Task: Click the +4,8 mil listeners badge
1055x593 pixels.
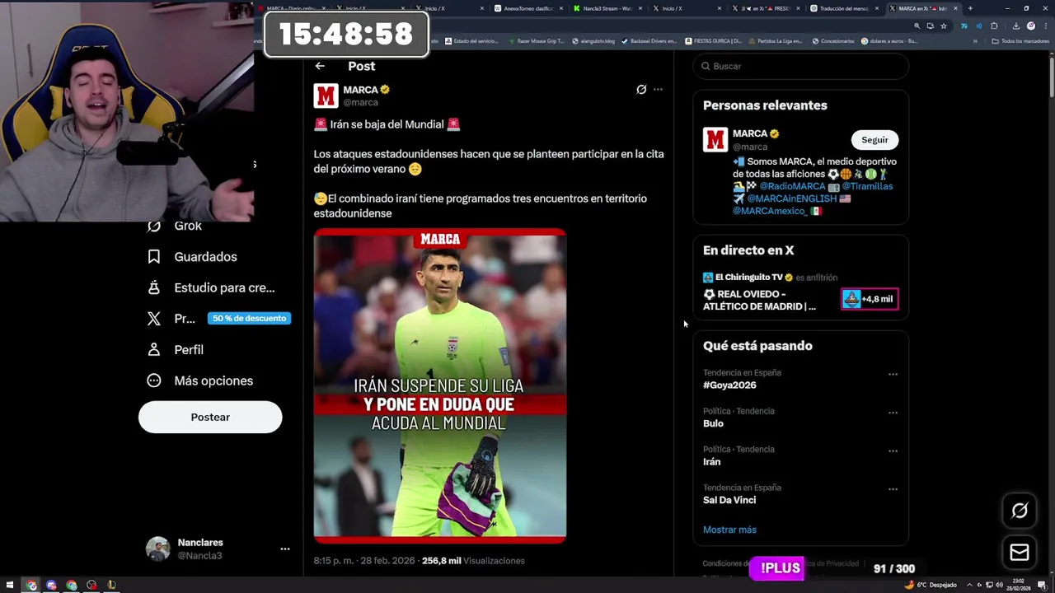Action: coord(870,299)
